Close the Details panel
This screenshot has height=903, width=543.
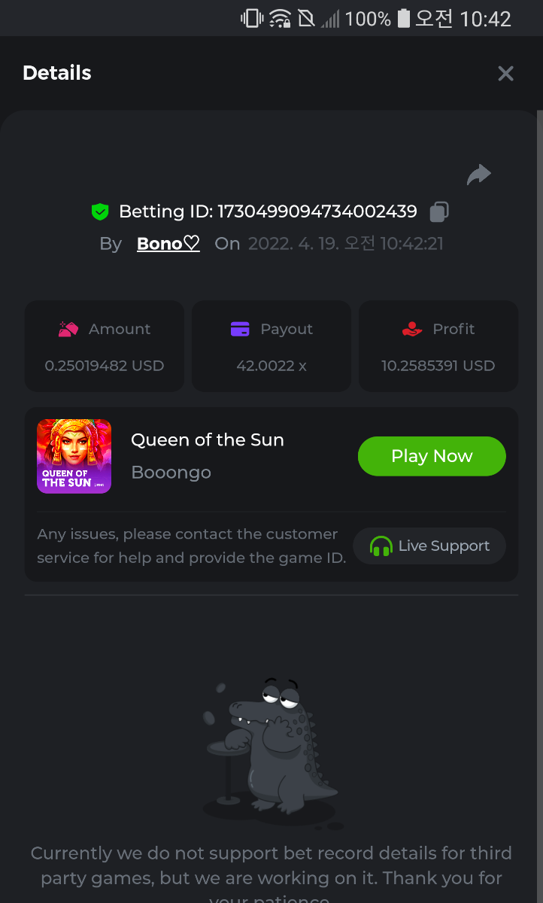point(505,73)
